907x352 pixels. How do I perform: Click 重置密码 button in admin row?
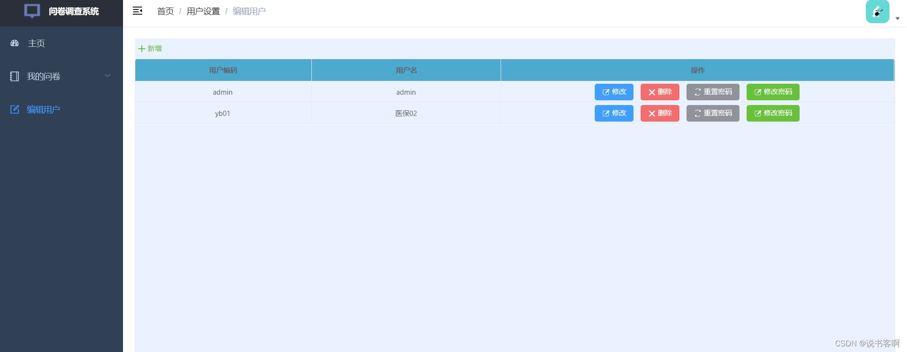[713, 92]
